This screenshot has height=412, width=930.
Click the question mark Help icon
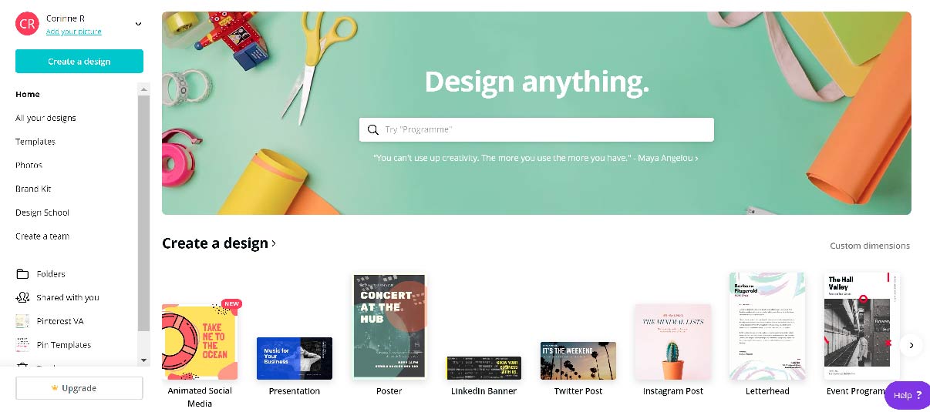pos(918,395)
